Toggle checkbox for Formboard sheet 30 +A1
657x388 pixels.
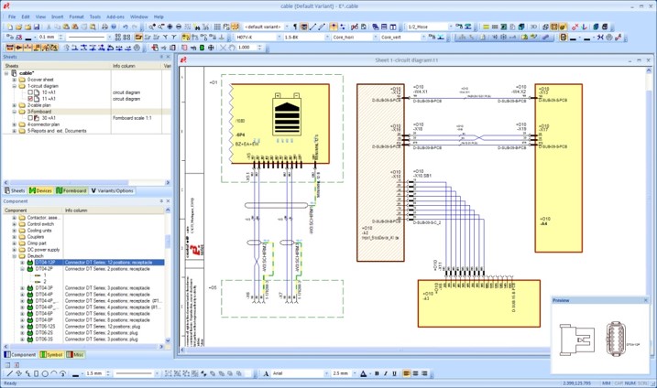click(31, 118)
